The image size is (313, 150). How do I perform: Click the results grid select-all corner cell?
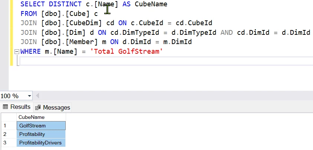point(9,117)
